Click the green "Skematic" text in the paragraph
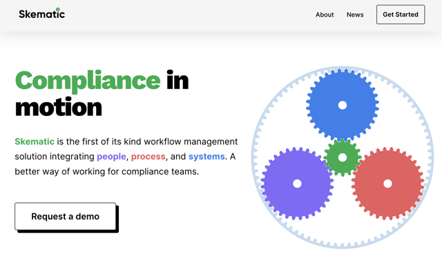Image resolution: width=442 pixels, height=279 pixels. tap(35, 142)
